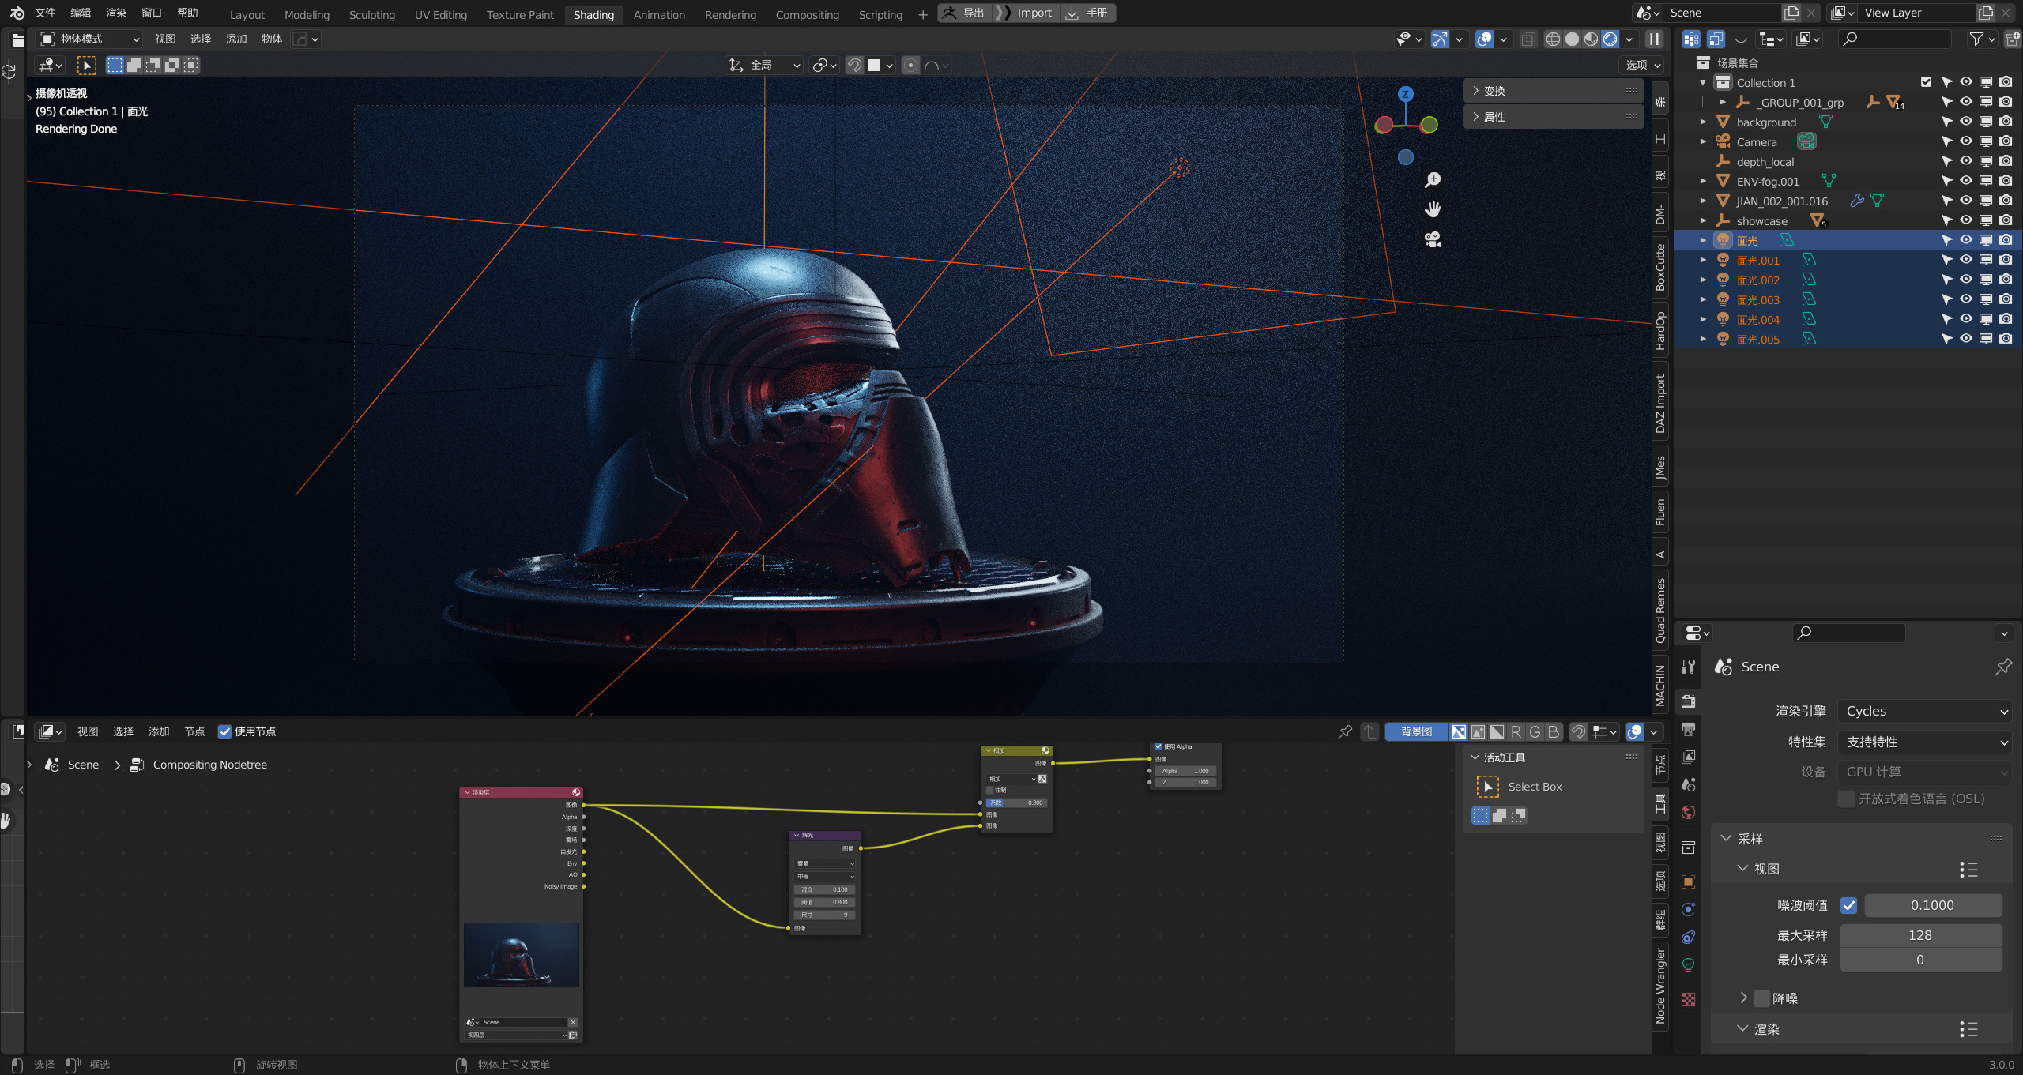Screen dimensions: 2023x1075
Task: Open the Texture properties tab
Action: click(1689, 1000)
